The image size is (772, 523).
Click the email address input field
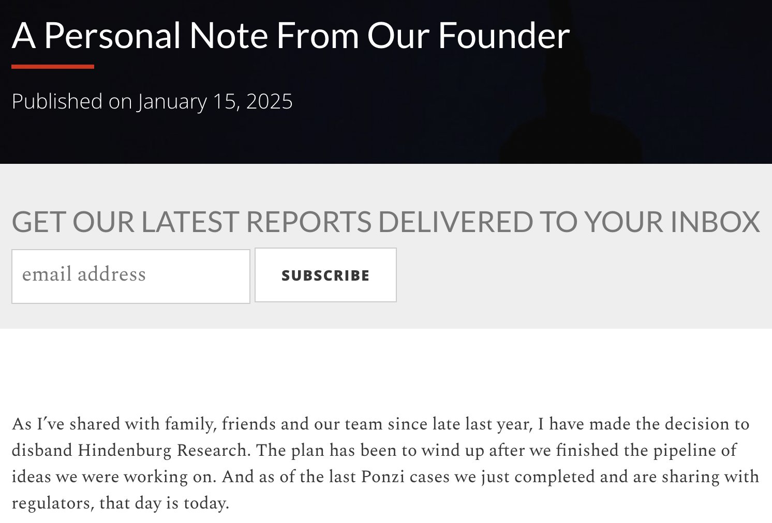click(x=130, y=275)
